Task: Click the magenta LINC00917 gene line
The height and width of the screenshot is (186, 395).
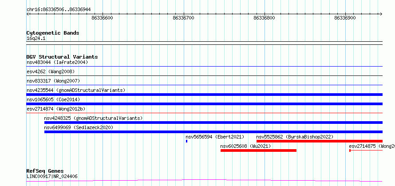Action: (205, 180)
